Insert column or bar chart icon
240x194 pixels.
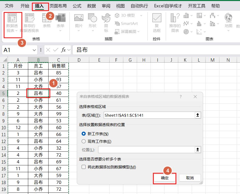(x=186, y=15)
